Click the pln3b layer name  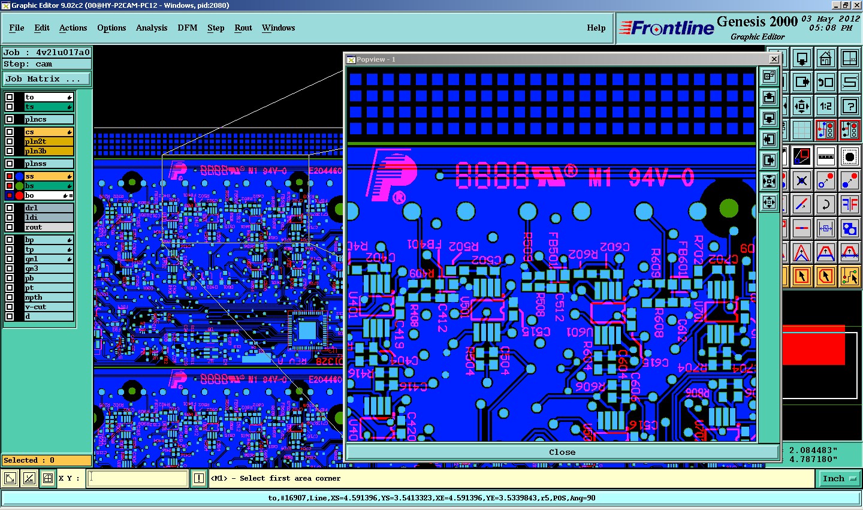pos(49,151)
